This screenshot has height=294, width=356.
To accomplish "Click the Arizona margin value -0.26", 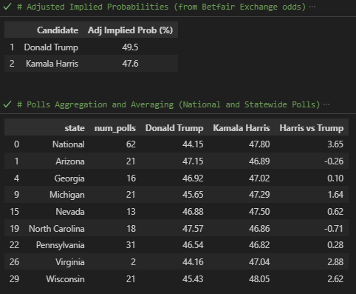I will (x=334, y=161).
